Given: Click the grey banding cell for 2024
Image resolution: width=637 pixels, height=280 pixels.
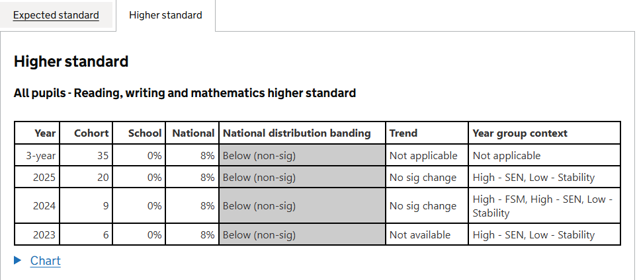Looking at the screenshot, I should [x=302, y=206].
